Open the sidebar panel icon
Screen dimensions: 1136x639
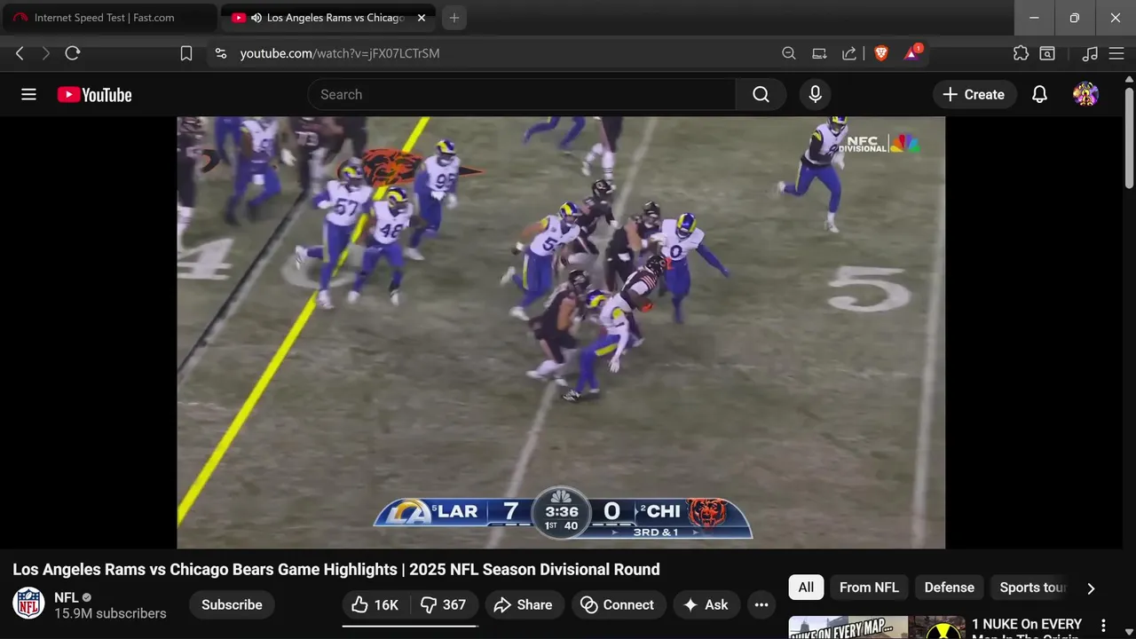[x=1047, y=53]
